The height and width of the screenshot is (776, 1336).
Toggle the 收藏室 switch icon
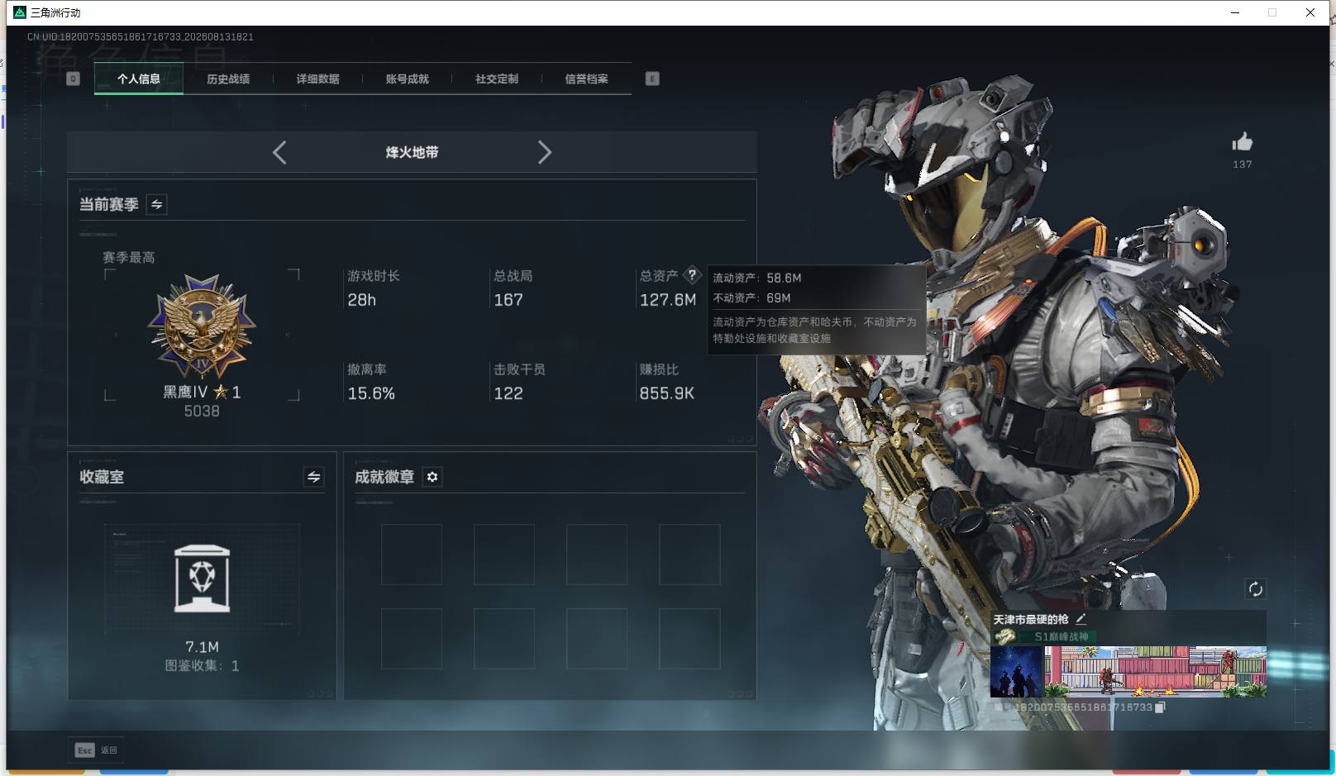(313, 477)
